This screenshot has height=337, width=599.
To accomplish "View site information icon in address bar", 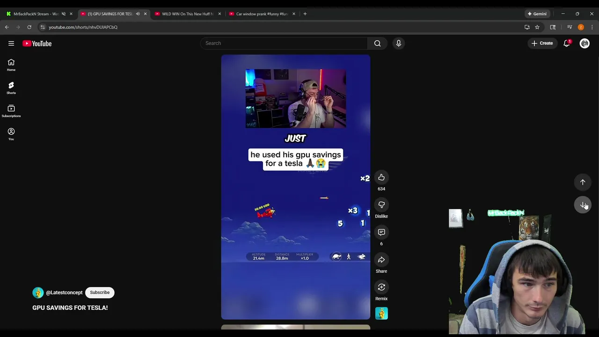I will coord(43,27).
